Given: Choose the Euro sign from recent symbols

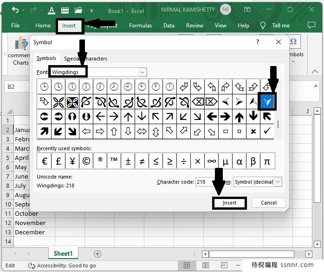Looking at the screenshot, I should pos(44,161).
